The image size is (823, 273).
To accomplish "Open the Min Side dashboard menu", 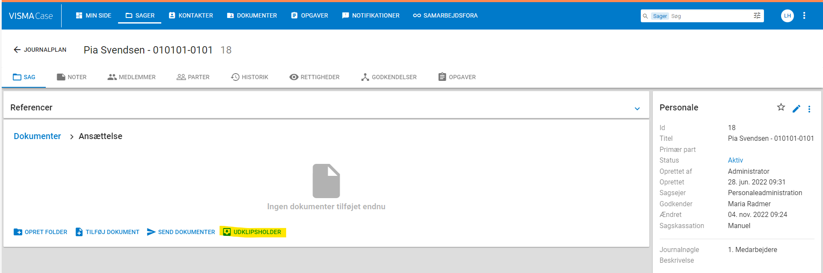I will click(x=94, y=15).
